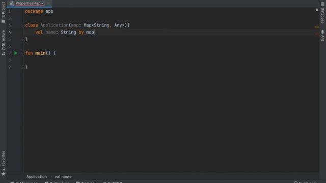
Task: Click empty line 8 inside main
Action: click(171, 60)
